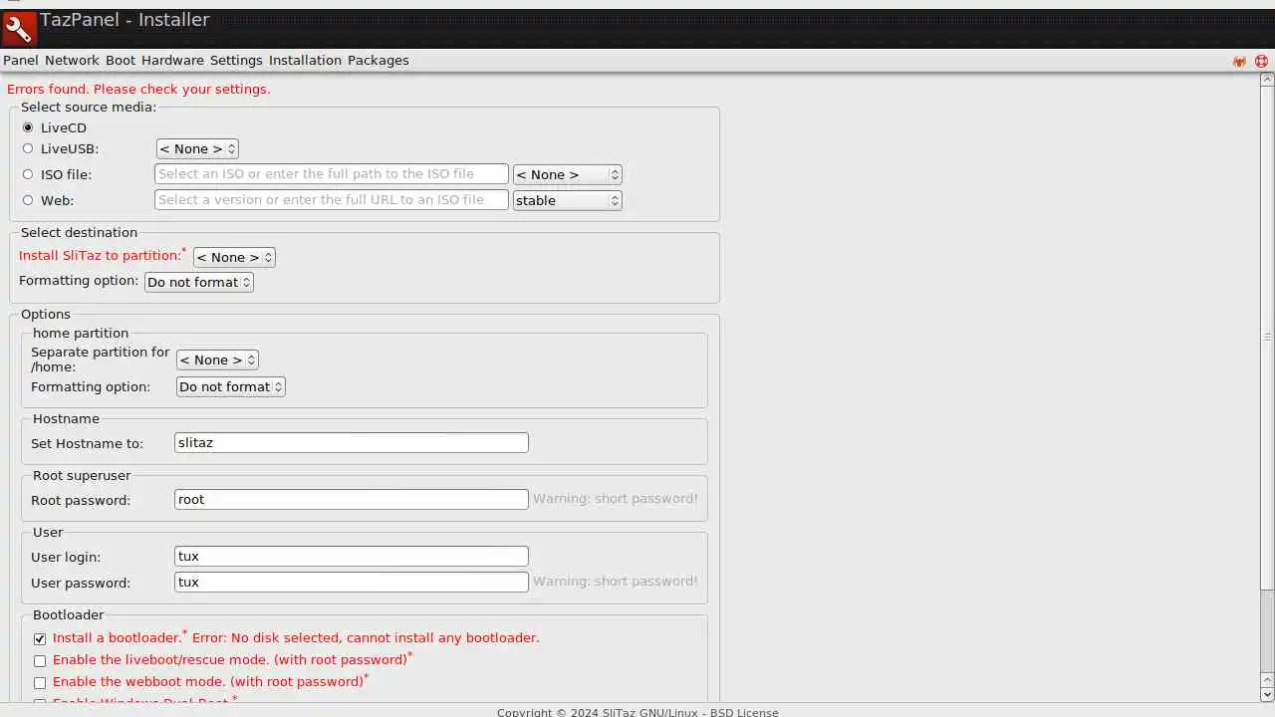Uncheck the Install a bootloader checkbox

(x=40, y=638)
